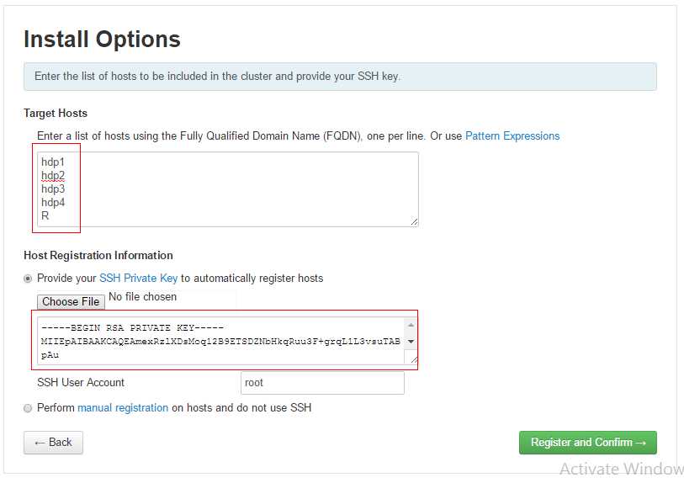
Task: Open the Pattern Expressions link
Action: (x=512, y=136)
